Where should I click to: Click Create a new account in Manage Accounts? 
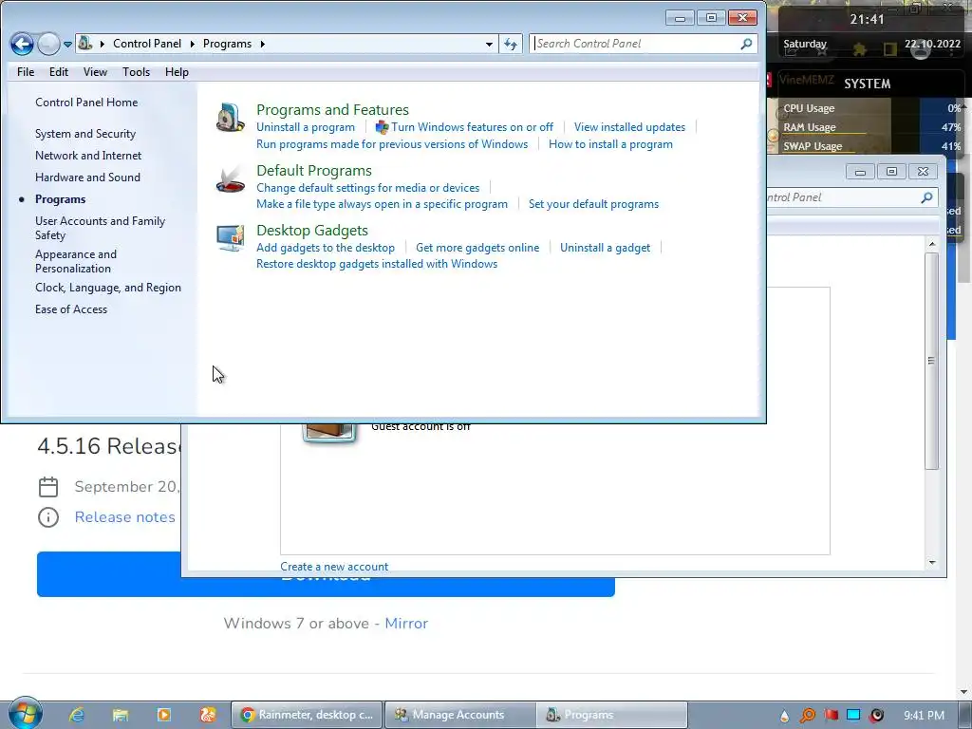(x=334, y=567)
